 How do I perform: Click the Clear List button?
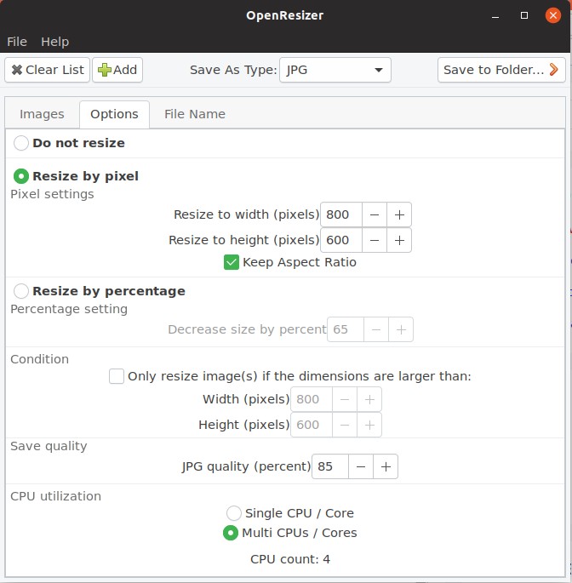pos(47,70)
